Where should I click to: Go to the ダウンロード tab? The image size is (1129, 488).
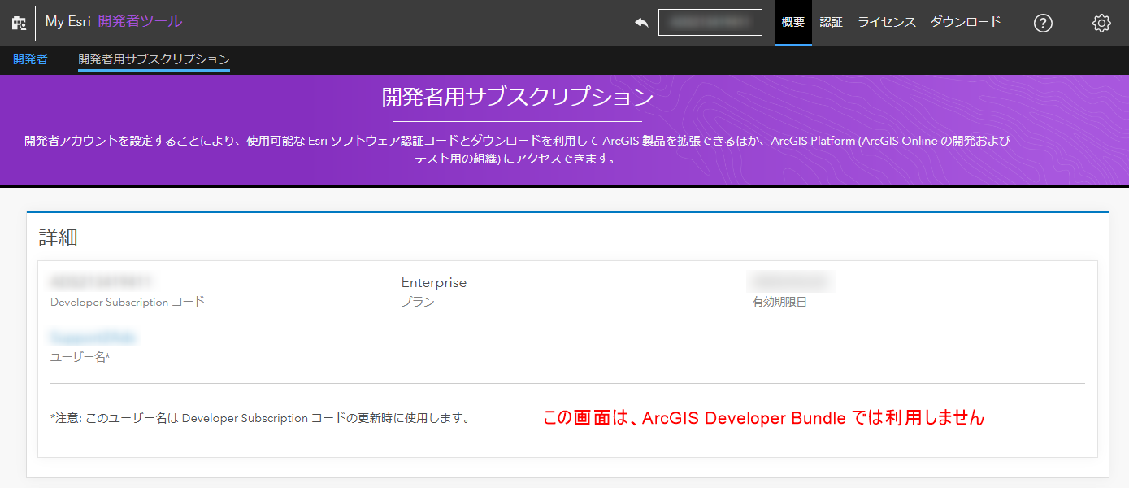click(966, 22)
